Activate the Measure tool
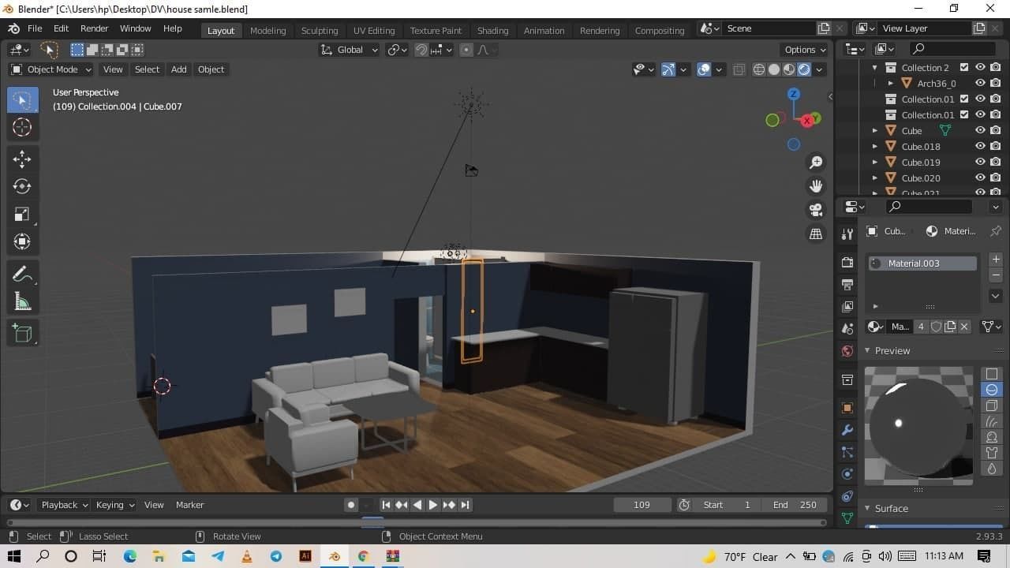 22,301
